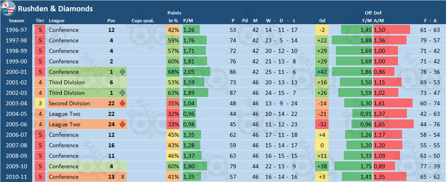Viewport: 446px width, 182px height.
Task: Click the Gd column header
Action: pos(322,21)
